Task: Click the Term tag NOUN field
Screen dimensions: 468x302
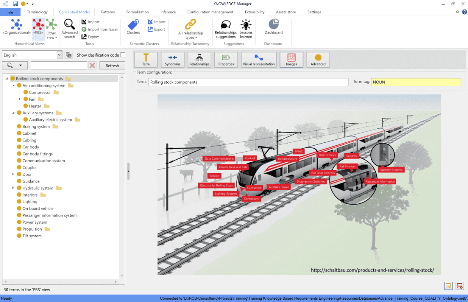Action: (416, 82)
